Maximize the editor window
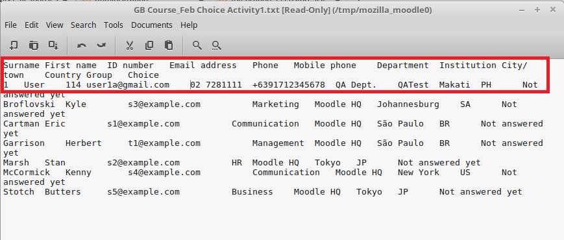This screenshot has width=564, height=240. [x=537, y=10]
